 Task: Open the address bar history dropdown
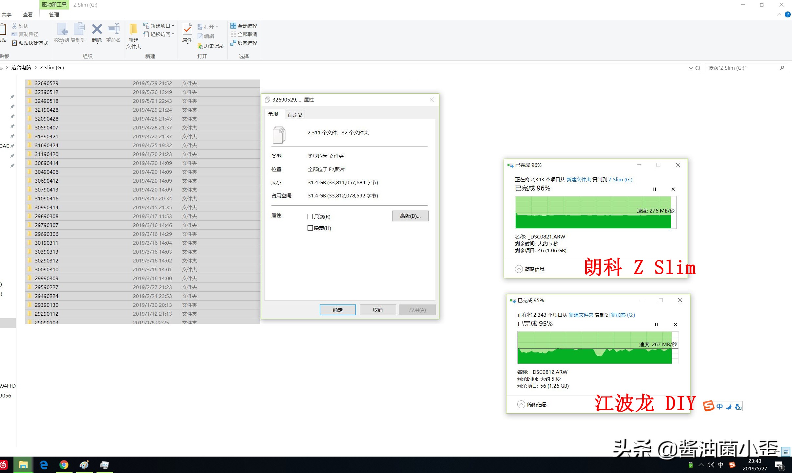(691, 68)
